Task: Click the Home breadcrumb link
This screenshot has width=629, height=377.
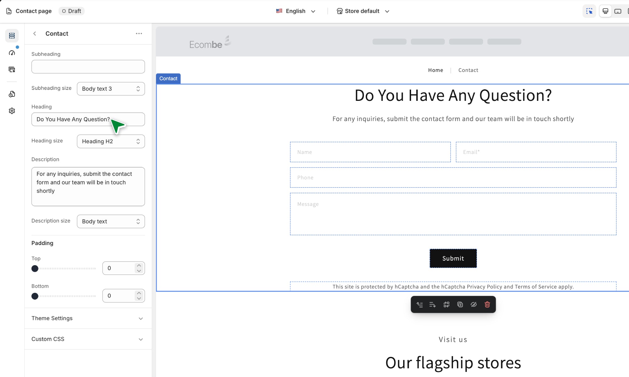Action: pos(435,70)
